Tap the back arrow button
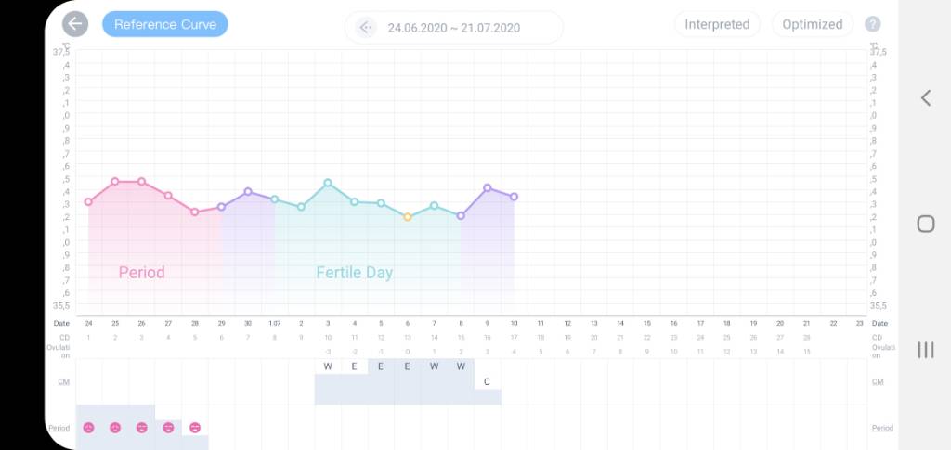This screenshot has height=450, width=951. [75, 25]
